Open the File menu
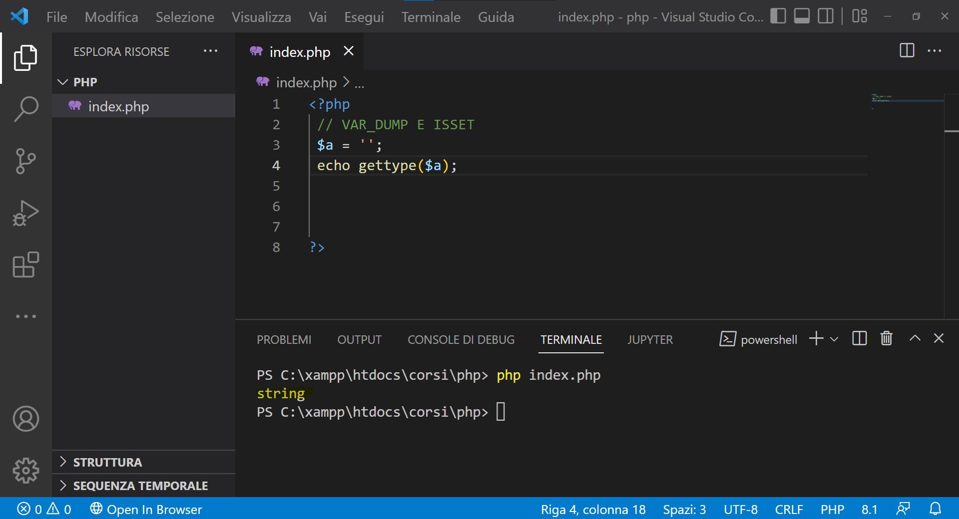This screenshot has width=959, height=519. (x=56, y=17)
